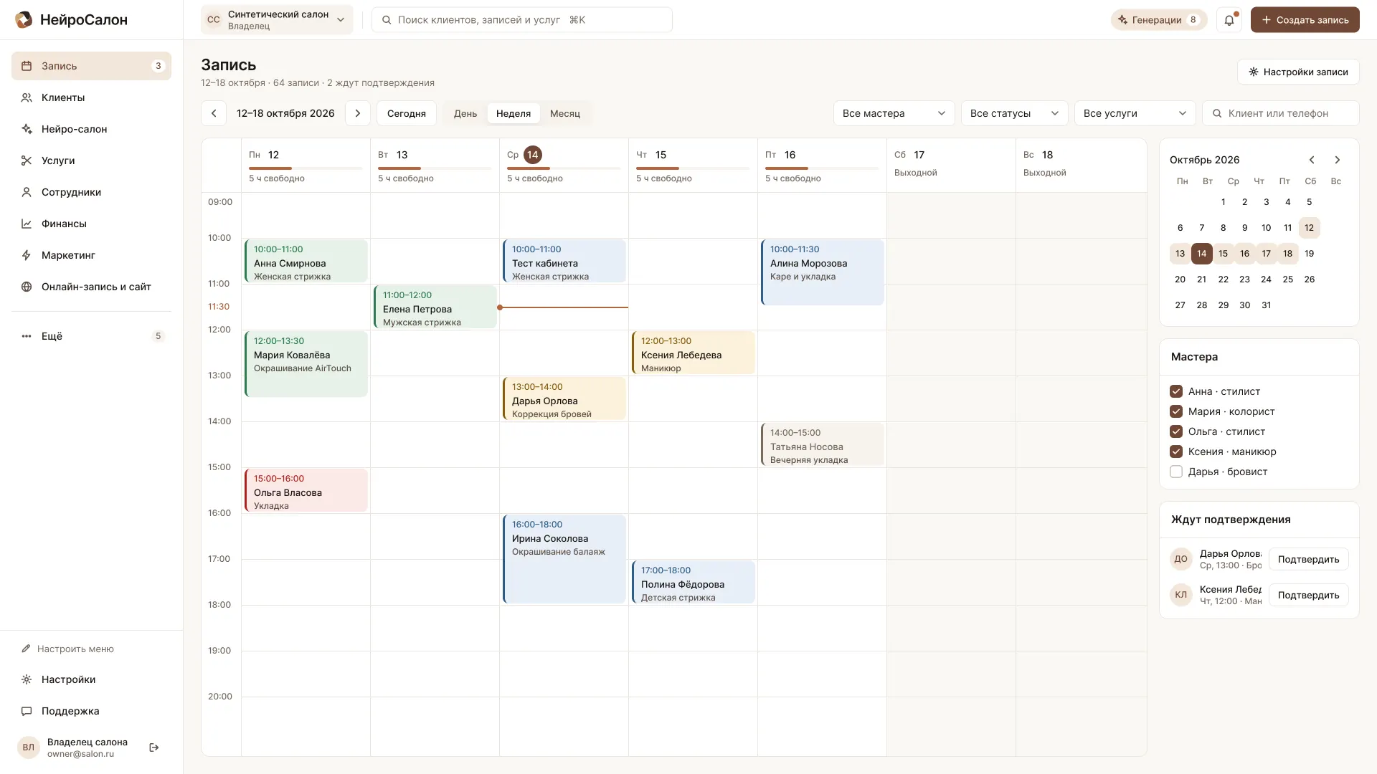Toggle the Ксения · маникюр checkbox
Screen dimensions: 1377x774
(1176, 451)
